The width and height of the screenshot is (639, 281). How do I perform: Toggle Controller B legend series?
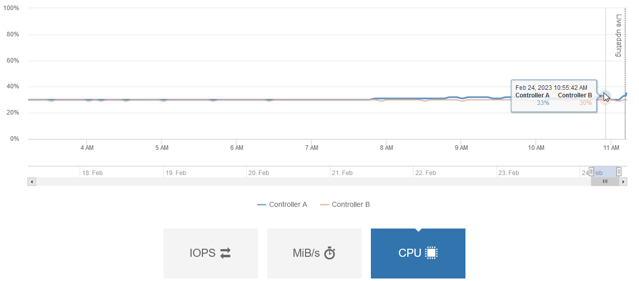[345, 205]
